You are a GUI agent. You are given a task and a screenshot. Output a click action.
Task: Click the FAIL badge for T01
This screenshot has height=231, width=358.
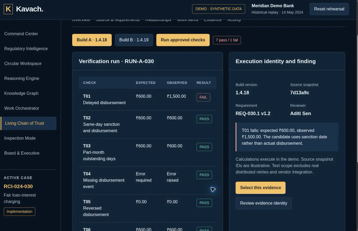[x=203, y=97]
